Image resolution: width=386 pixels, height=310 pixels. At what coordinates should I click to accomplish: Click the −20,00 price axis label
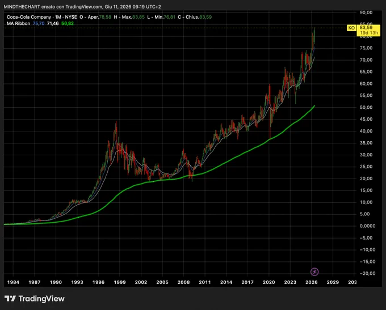coord(367,273)
